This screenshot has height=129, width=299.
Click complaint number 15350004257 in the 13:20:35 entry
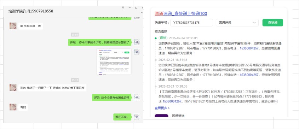(x=172, y=101)
